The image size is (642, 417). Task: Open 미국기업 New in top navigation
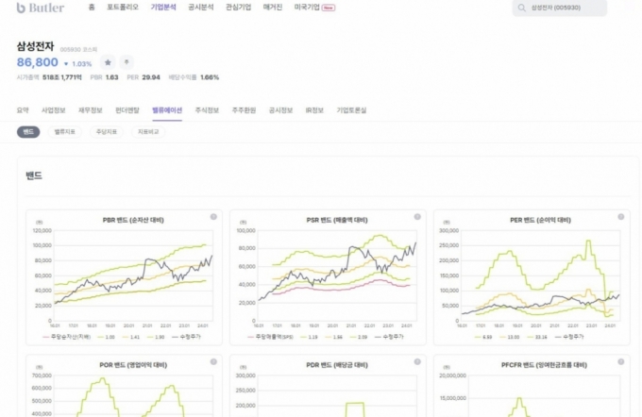point(314,8)
